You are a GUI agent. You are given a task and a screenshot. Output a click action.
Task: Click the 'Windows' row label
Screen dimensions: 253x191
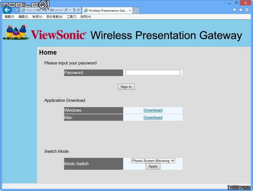[94, 110]
